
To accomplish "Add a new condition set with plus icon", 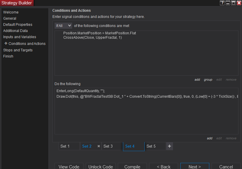I will pyautogui.click(x=169, y=146).
